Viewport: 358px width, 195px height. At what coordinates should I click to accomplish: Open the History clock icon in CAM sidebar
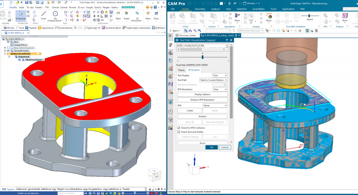click(x=171, y=112)
